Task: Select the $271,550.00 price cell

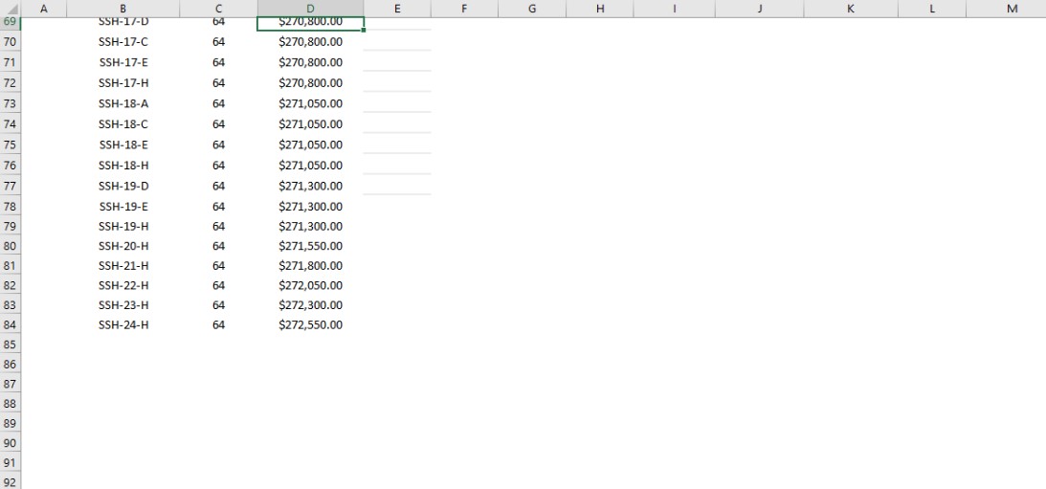Action: click(310, 246)
